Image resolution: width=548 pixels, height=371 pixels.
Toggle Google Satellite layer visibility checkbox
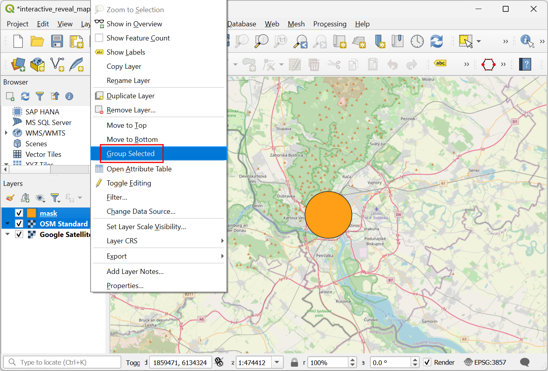point(19,234)
